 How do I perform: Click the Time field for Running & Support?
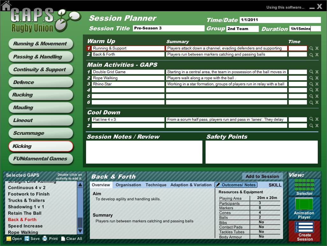click(x=298, y=48)
